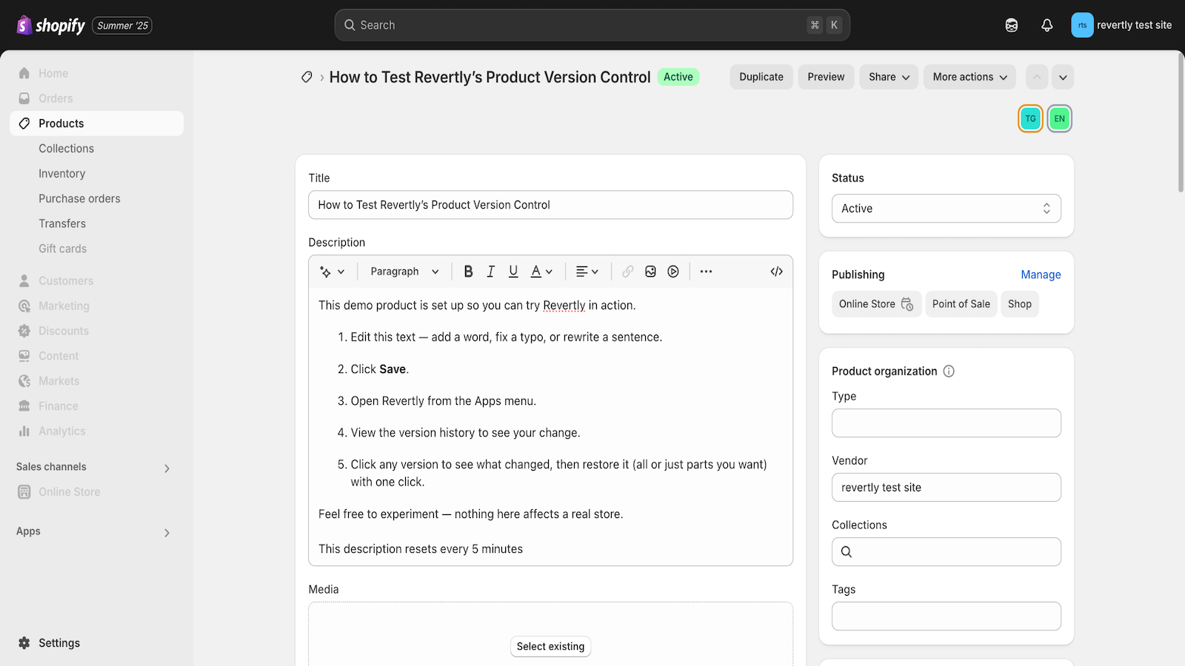This screenshot has width=1185, height=666.
Task: Open the notifications bell
Action: (1047, 24)
